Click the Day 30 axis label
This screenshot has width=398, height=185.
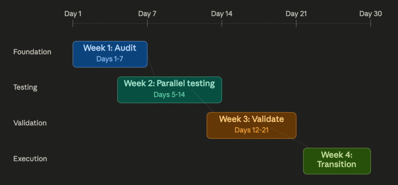[370, 14]
